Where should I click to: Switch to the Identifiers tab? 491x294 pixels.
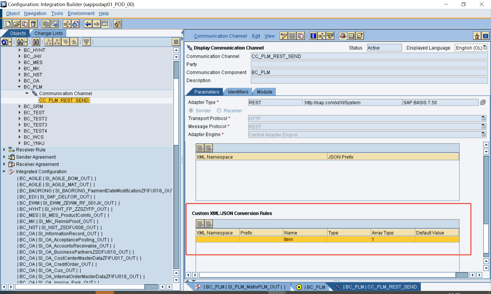click(x=238, y=92)
